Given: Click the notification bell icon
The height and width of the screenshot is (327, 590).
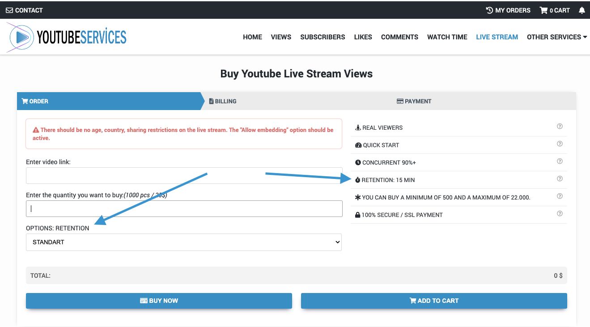Looking at the screenshot, I should (582, 10).
